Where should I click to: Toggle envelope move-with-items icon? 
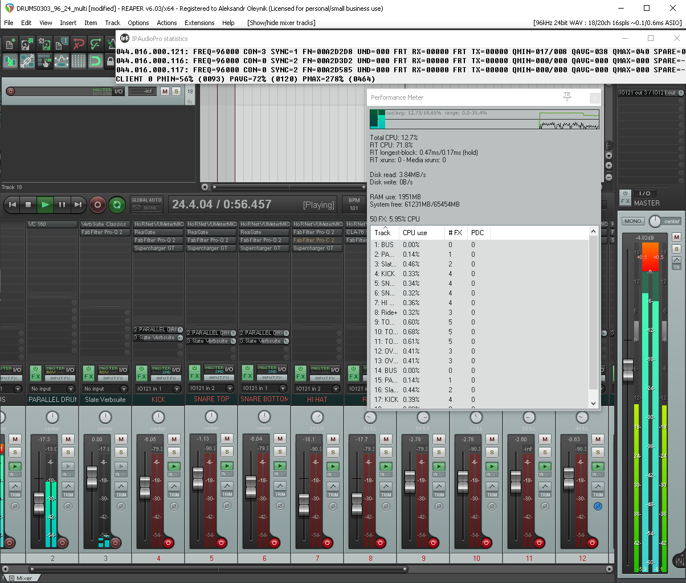point(62,61)
